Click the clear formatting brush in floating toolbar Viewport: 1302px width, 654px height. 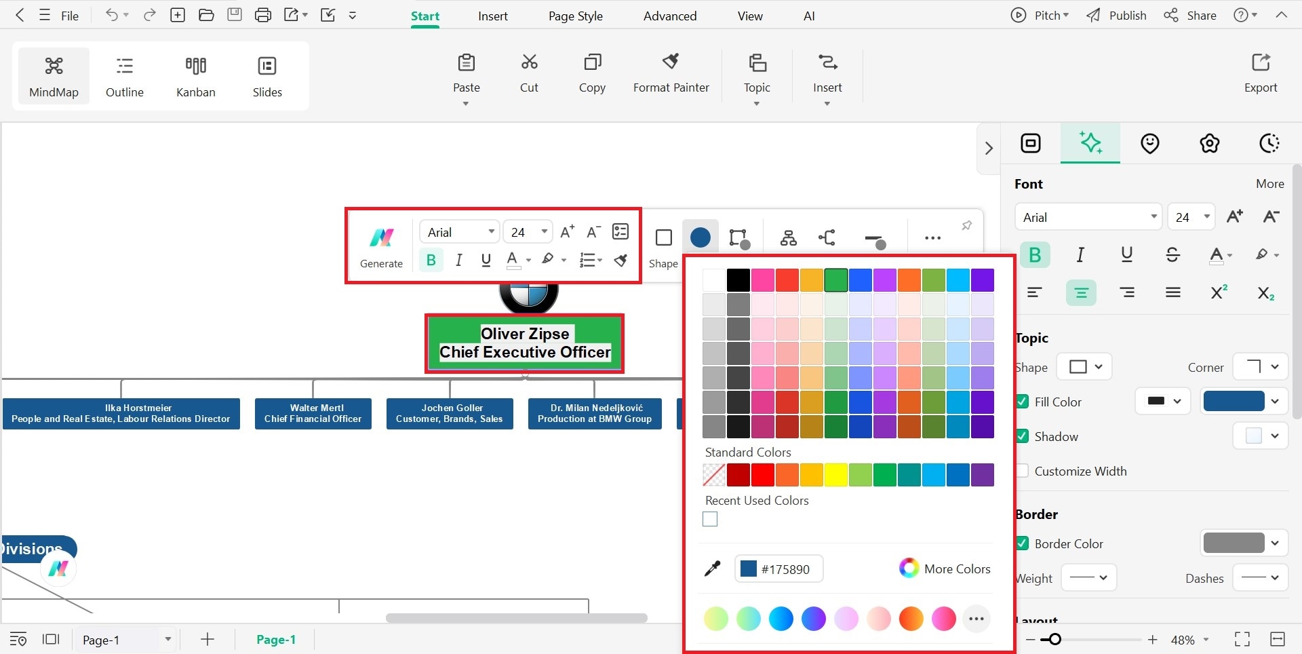point(620,260)
